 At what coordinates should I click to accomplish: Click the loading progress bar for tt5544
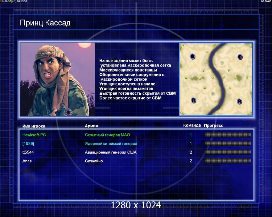tap(228, 152)
